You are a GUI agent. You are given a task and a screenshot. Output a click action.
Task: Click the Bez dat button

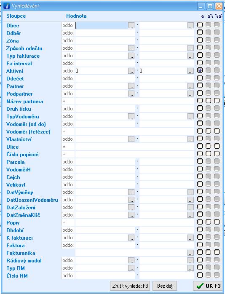click(165, 286)
